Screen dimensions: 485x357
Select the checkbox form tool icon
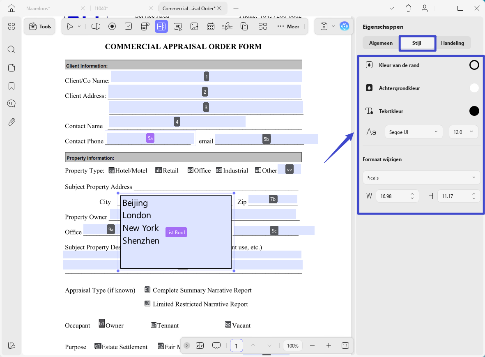pos(129,26)
